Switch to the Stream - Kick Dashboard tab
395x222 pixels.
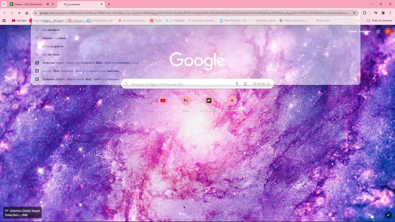click(x=28, y=4)
